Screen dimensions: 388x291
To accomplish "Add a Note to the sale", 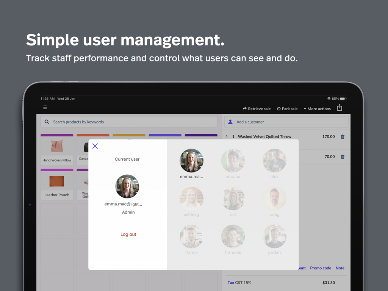I will point(339,268).
